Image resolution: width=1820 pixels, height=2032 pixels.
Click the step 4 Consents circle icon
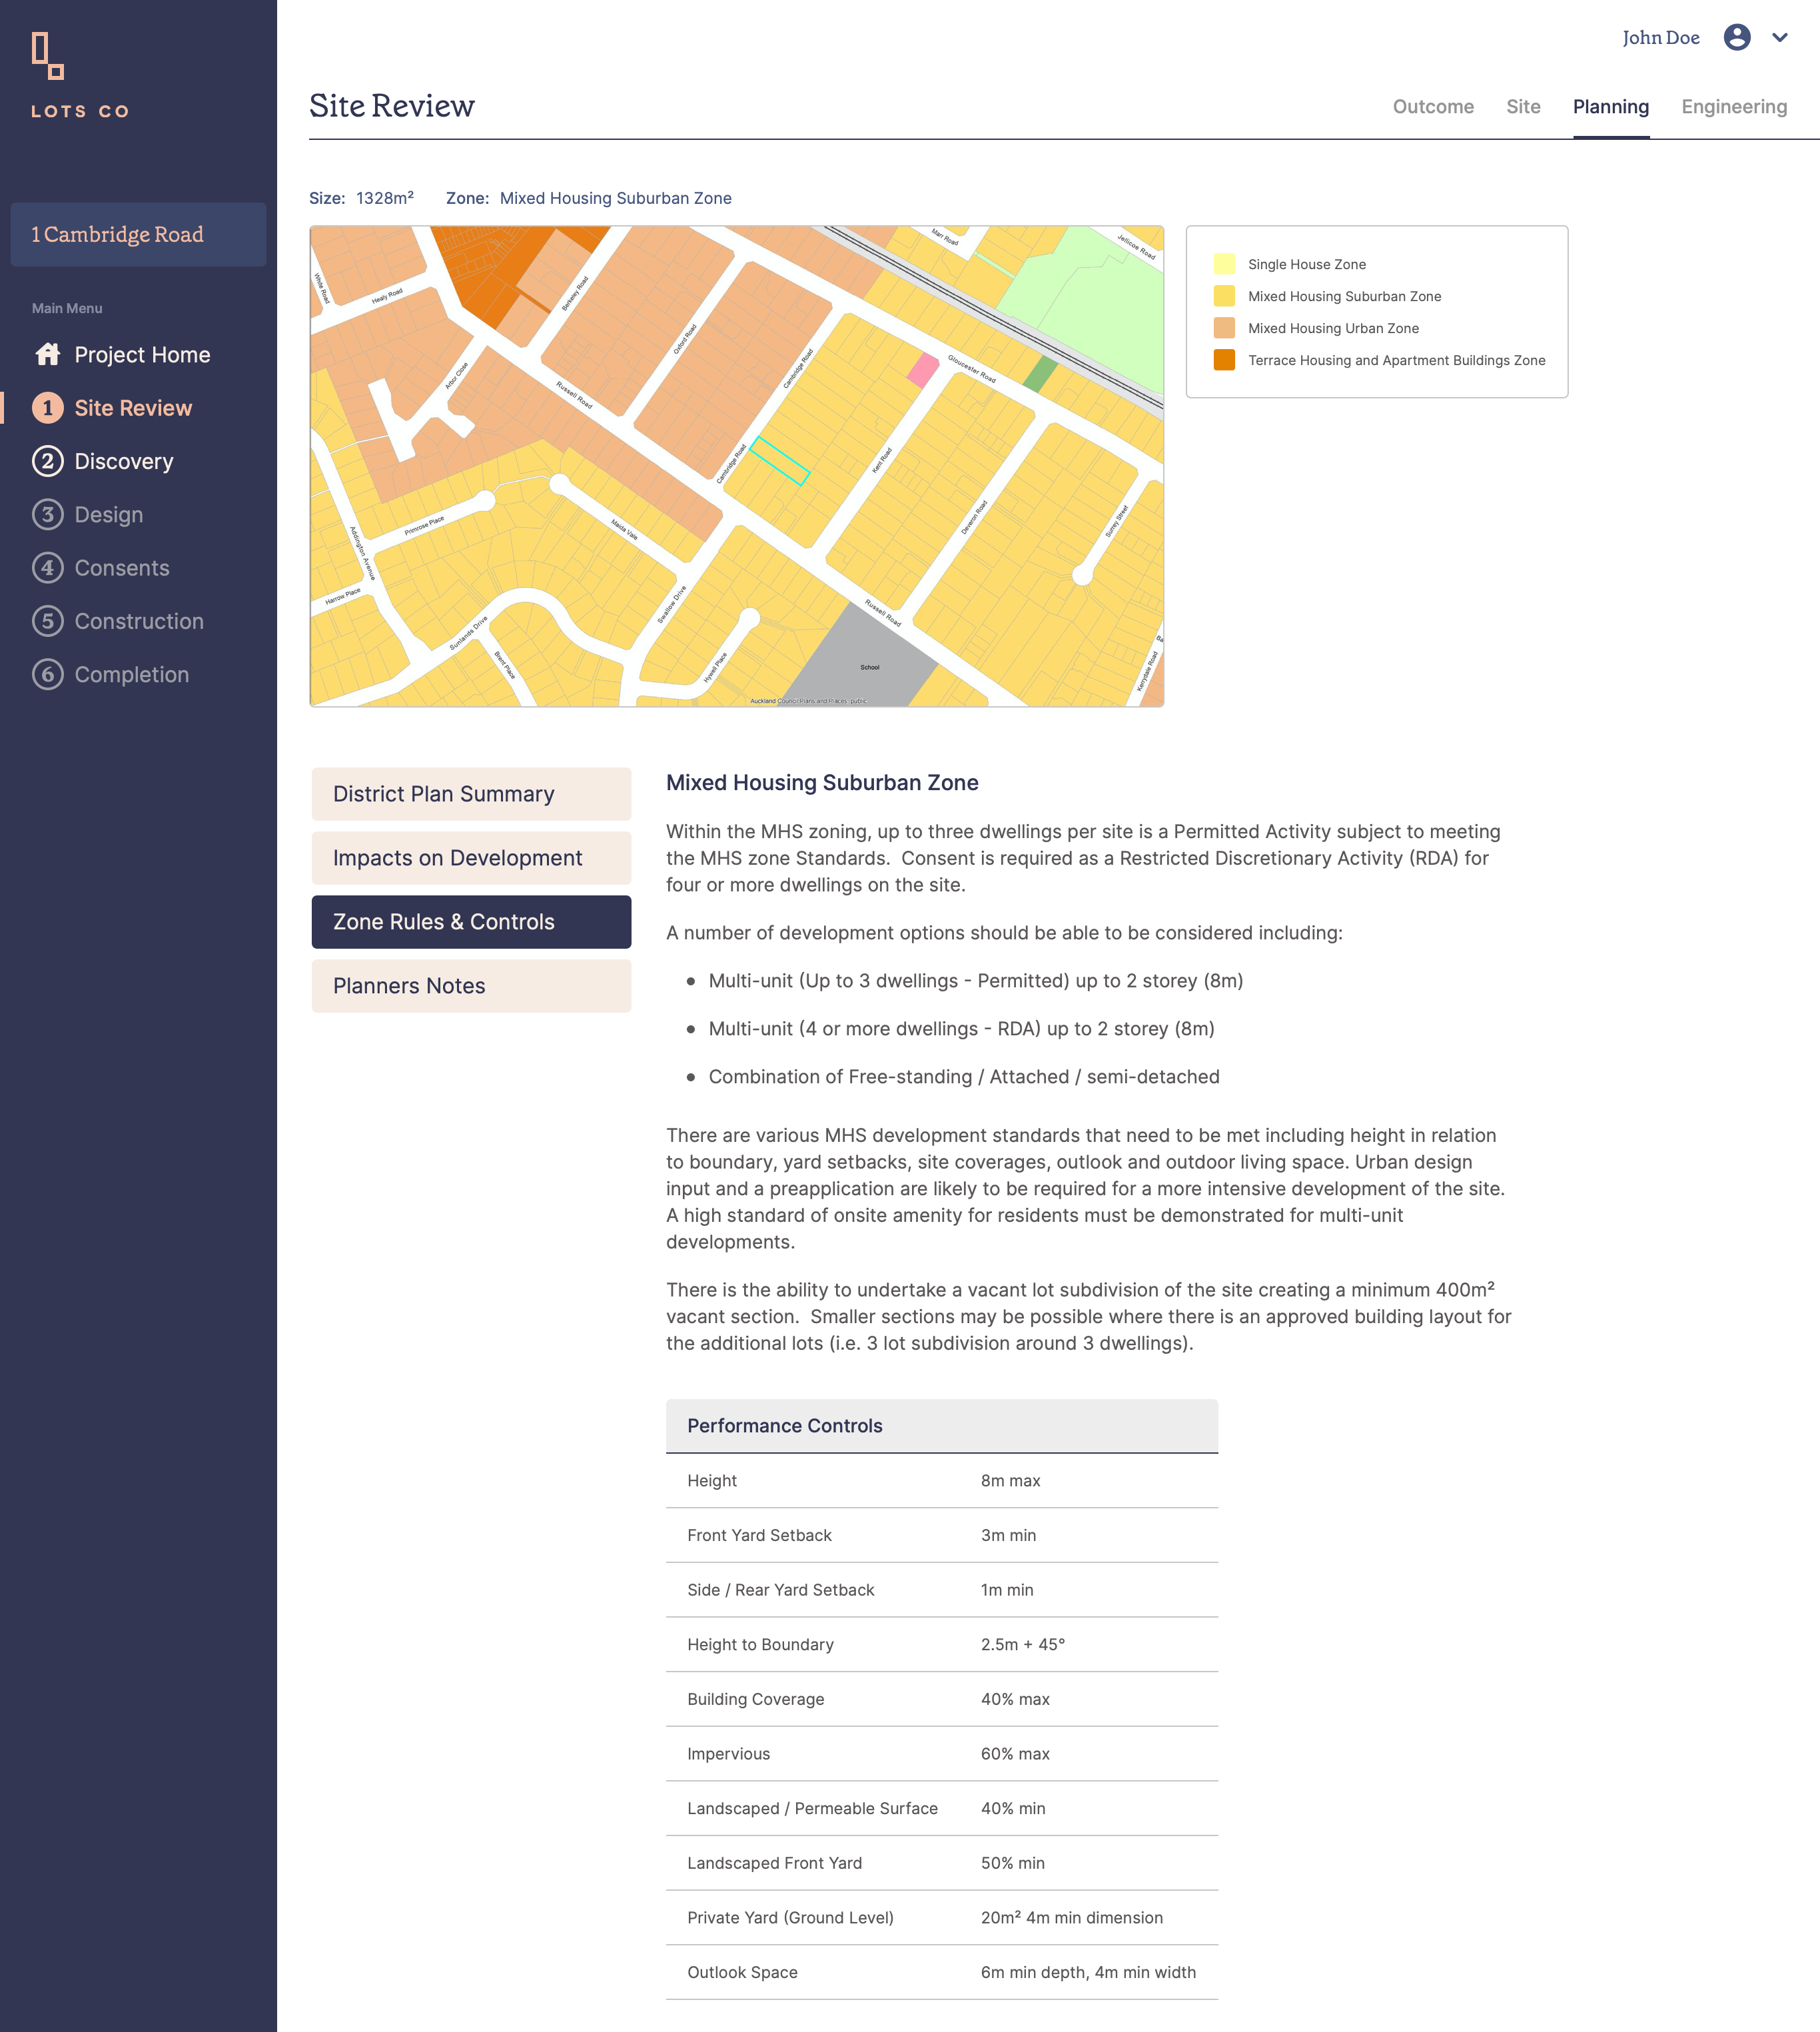tap(47, 568)
